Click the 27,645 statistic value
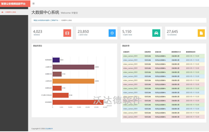 [172, 32]
